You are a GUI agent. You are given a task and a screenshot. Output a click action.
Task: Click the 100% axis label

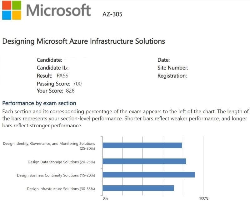click(203, 198)
